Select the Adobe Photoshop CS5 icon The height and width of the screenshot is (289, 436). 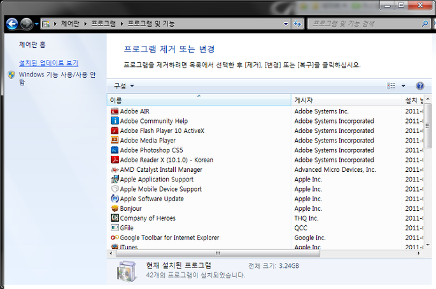(x=115, y=150)
